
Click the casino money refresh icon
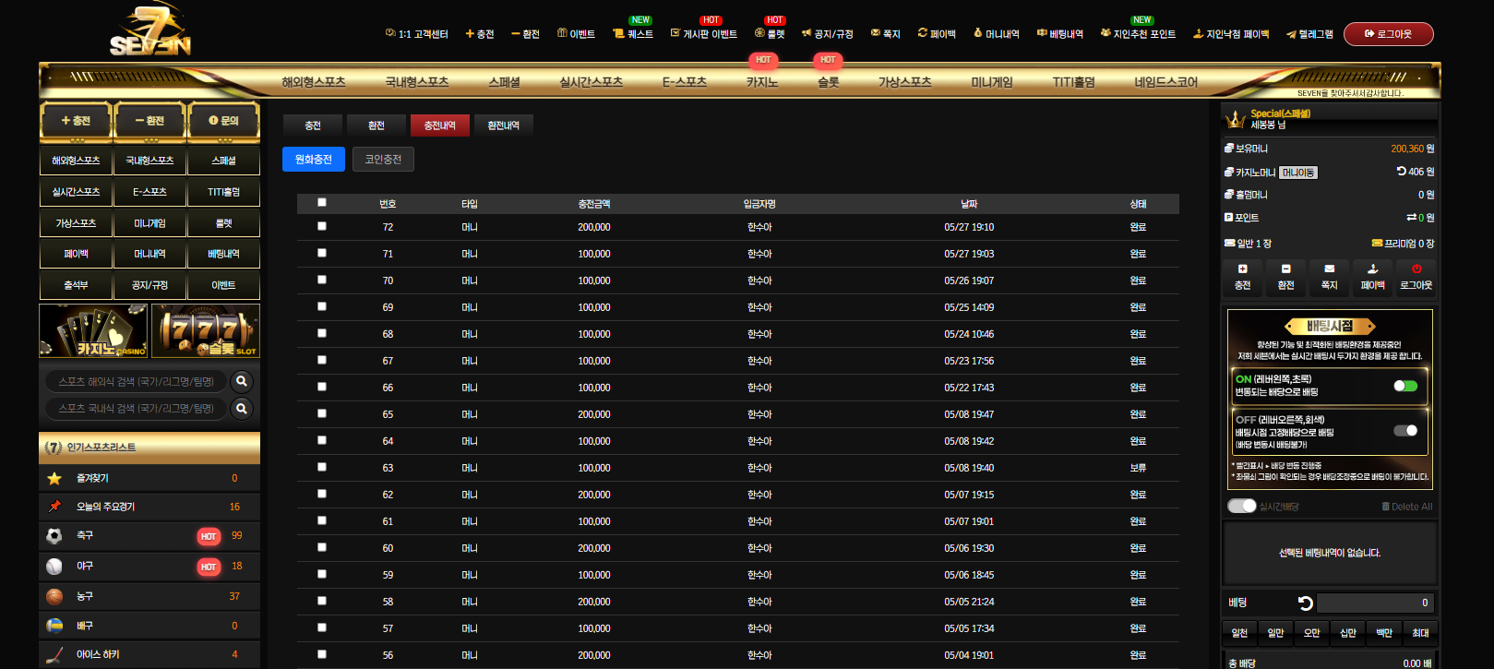point(1401,171)
